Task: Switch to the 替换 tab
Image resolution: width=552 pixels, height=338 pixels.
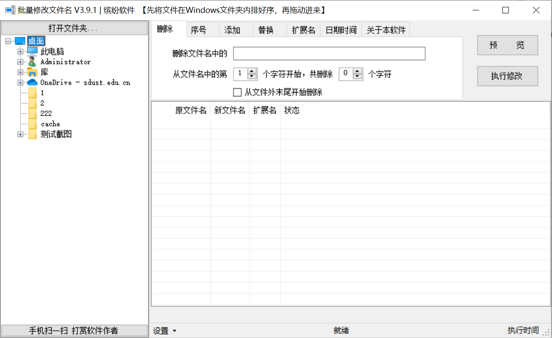Action: (x=269, y=29)
